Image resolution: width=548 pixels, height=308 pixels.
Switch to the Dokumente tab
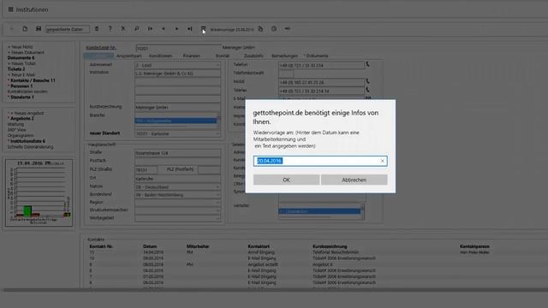pyautogui.click(x=317, y=56)
